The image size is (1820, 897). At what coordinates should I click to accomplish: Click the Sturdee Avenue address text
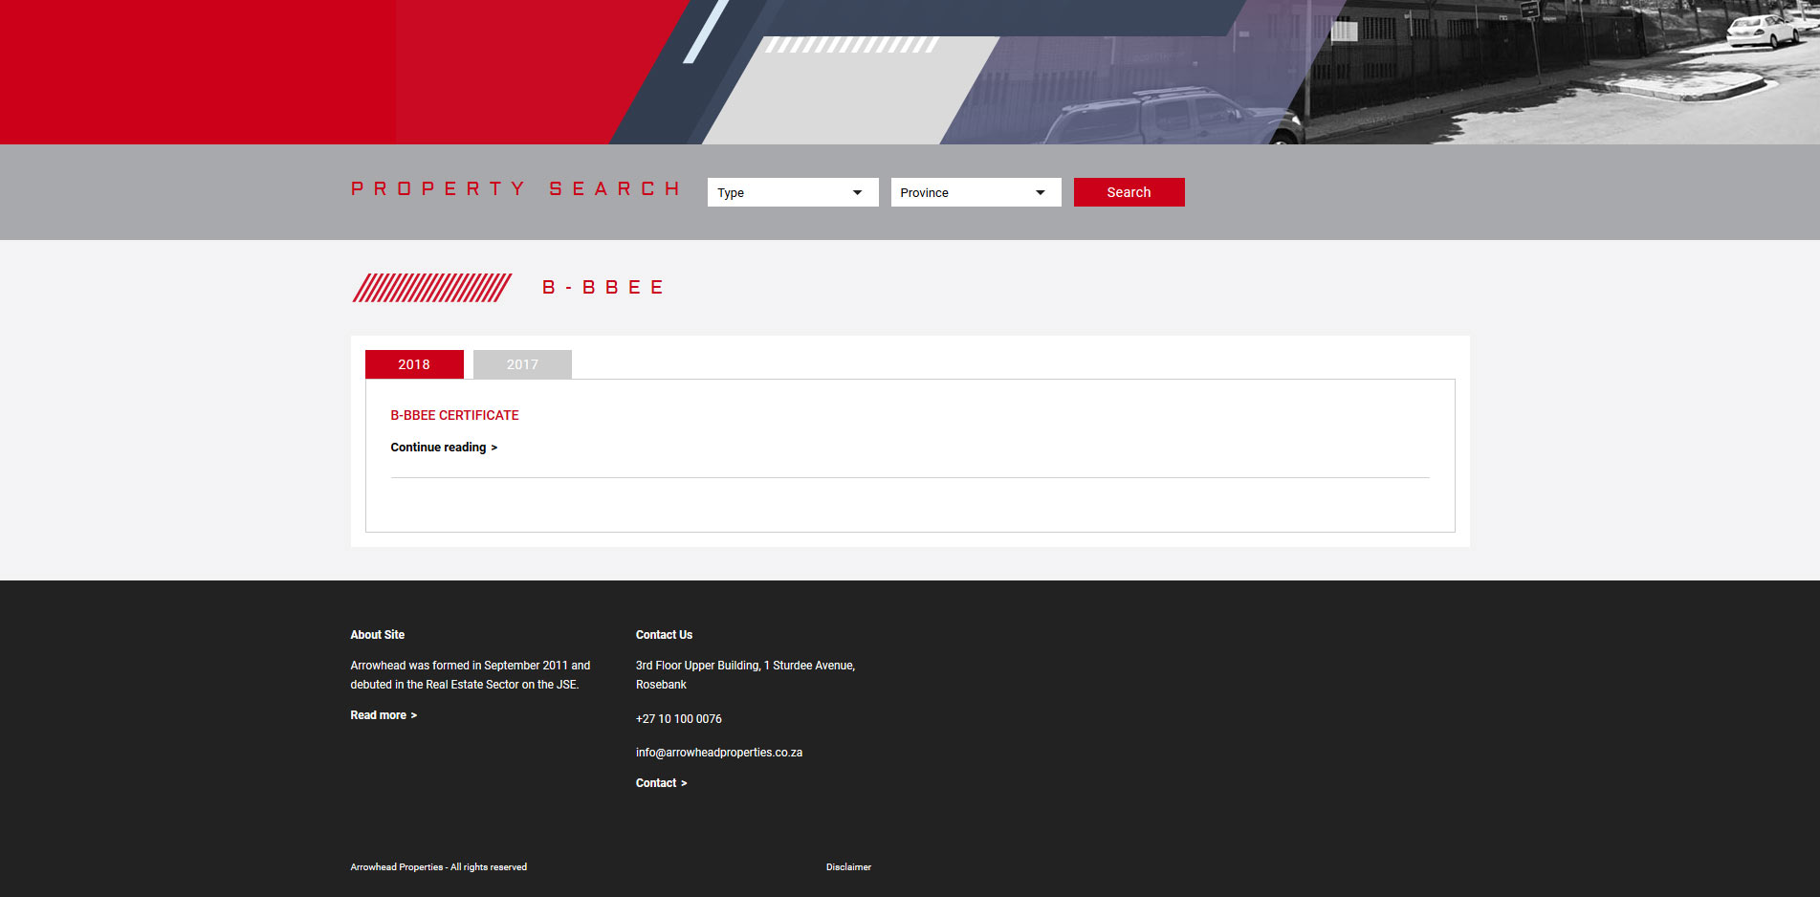[745, 674]
